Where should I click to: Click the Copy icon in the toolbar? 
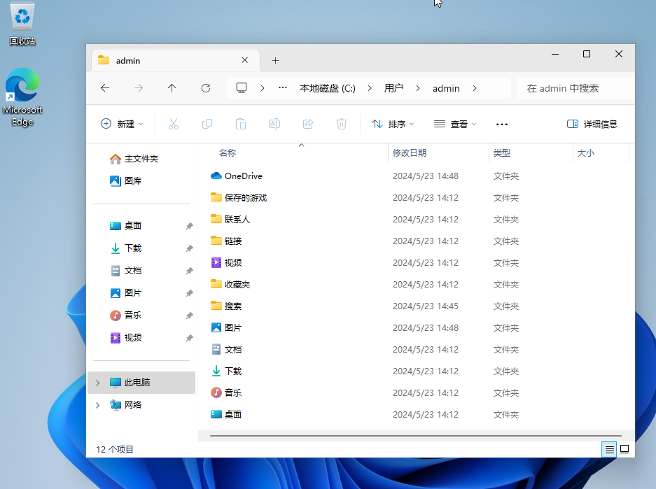click(x=207, y=124)
